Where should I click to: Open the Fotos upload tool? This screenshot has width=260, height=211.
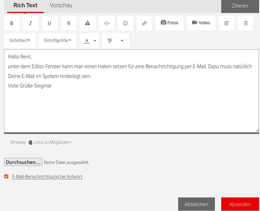click(169, 23)
